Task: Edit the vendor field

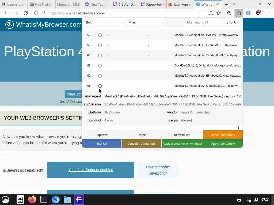Action: (x=211, y=112)
